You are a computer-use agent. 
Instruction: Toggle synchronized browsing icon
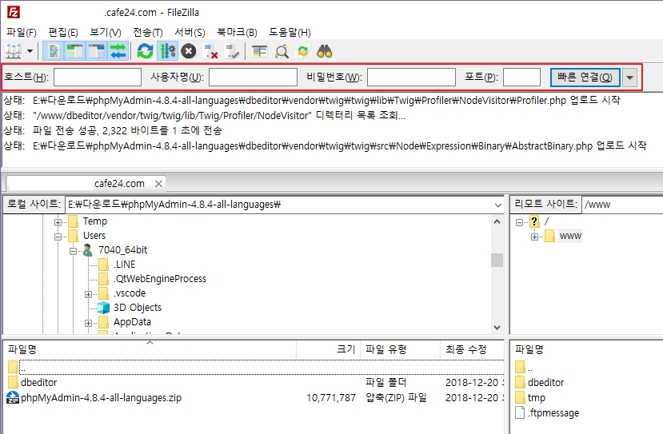[303, 52]
